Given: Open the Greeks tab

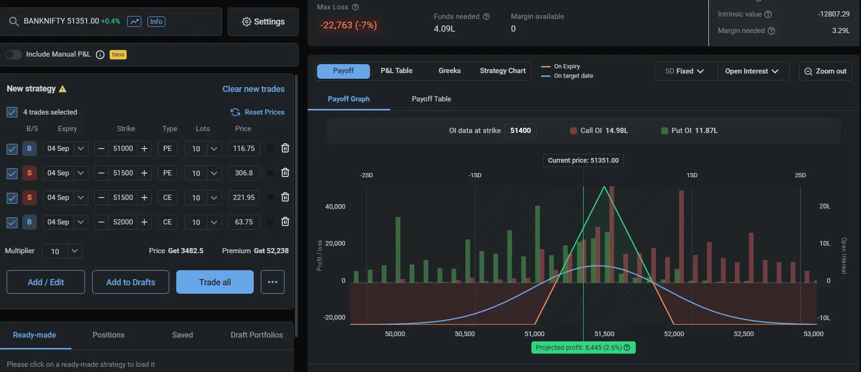Looking at the screenshot, I should click(449, 71).
